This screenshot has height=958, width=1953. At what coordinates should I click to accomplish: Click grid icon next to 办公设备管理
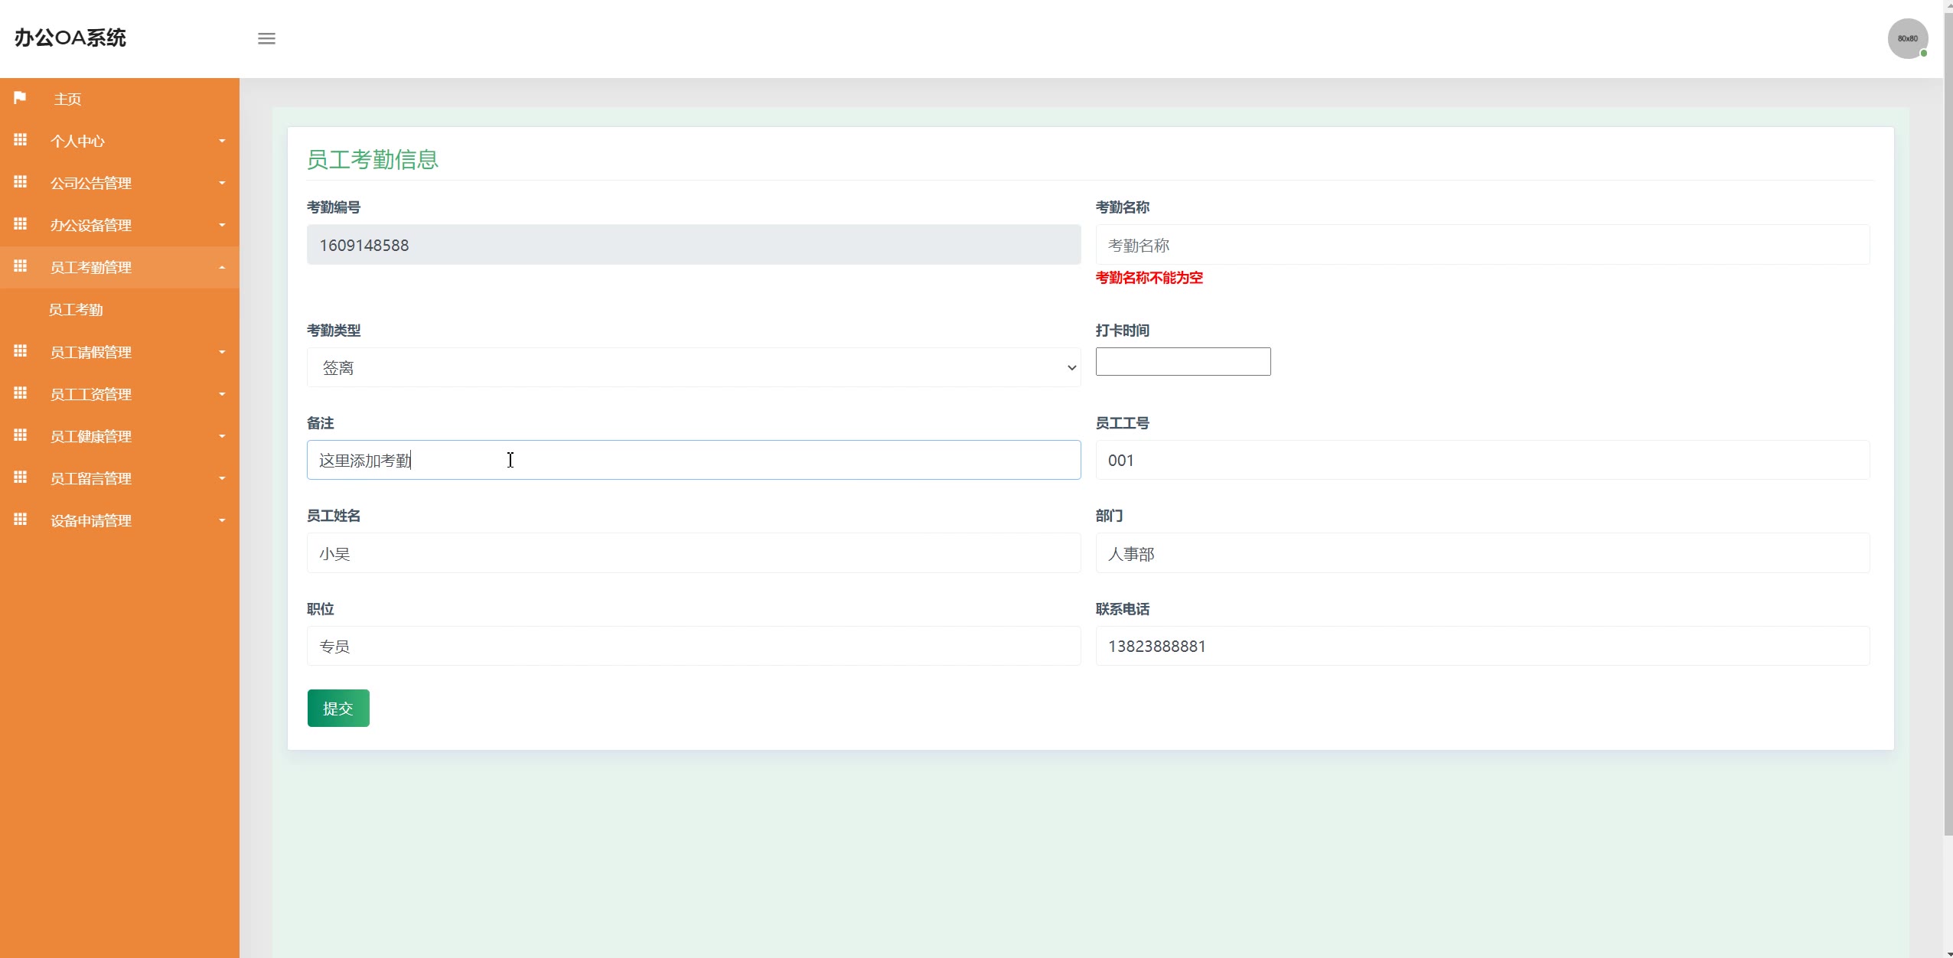tap(21, 224)
